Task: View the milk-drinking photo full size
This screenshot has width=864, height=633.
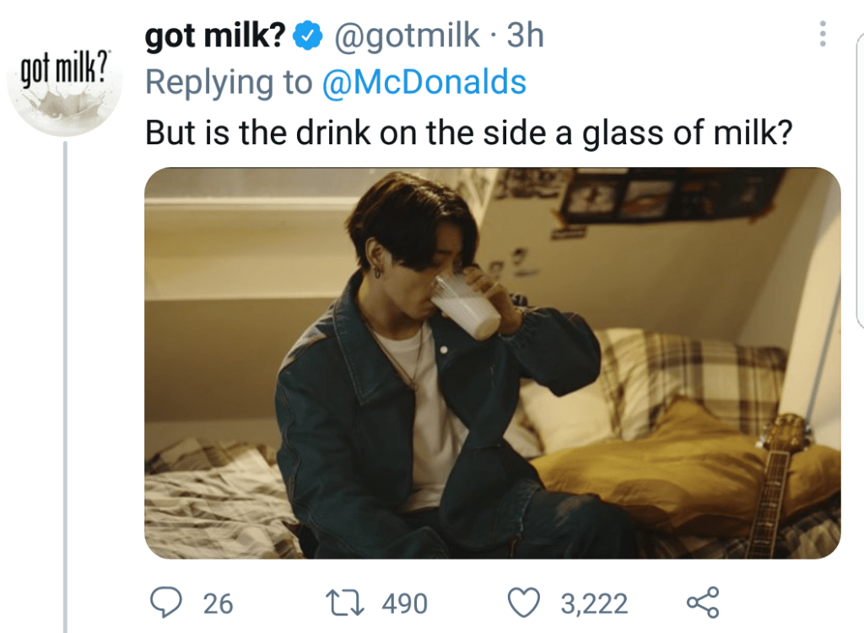Action: click(492, 363)
